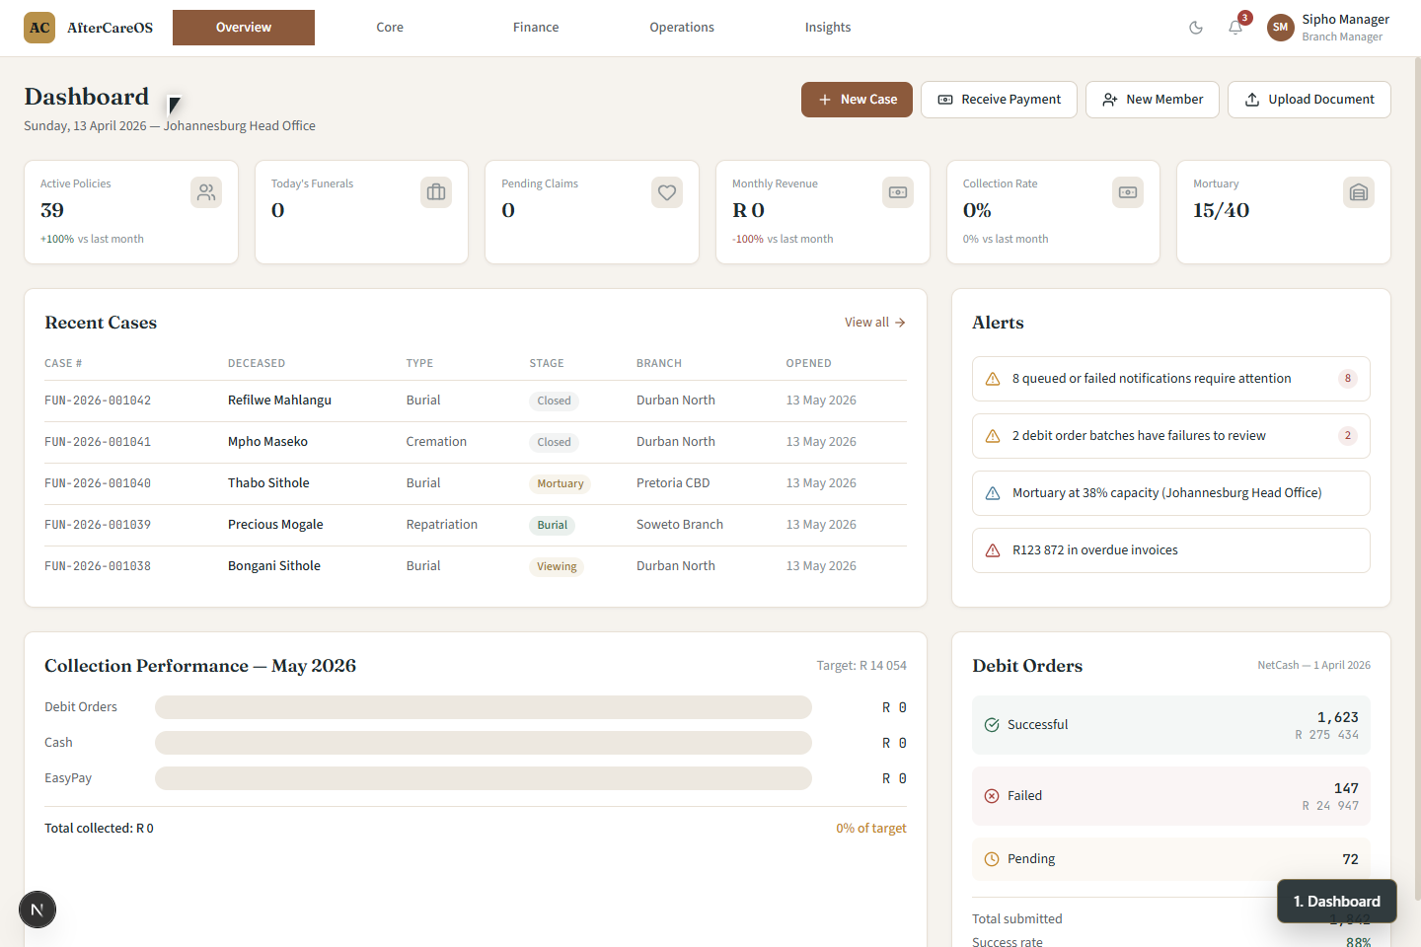Open case FUN-2026-001038
The height and width of the screenshot is (947, 1421).
coord(98,566)
